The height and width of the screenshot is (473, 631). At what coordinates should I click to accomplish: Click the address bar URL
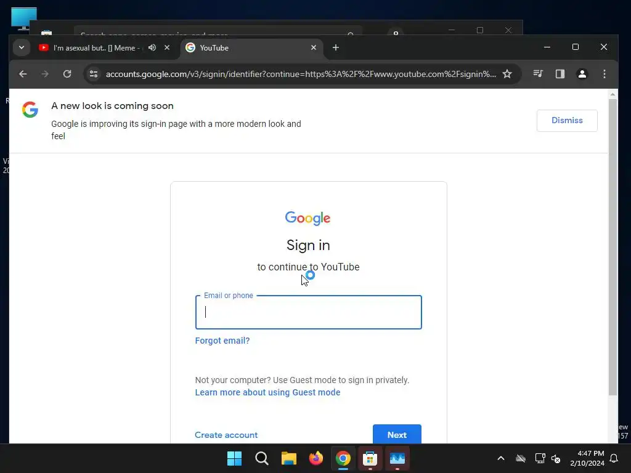[301, 74]
